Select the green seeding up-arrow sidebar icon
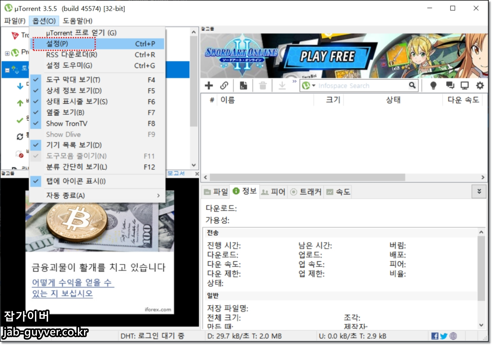Image resolution: width=492 pixels, height=345 pixels. (x=20, y=103)
